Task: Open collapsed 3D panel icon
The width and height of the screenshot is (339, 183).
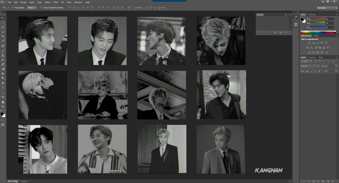Action: pyautogui.click(x=296, y=24)
